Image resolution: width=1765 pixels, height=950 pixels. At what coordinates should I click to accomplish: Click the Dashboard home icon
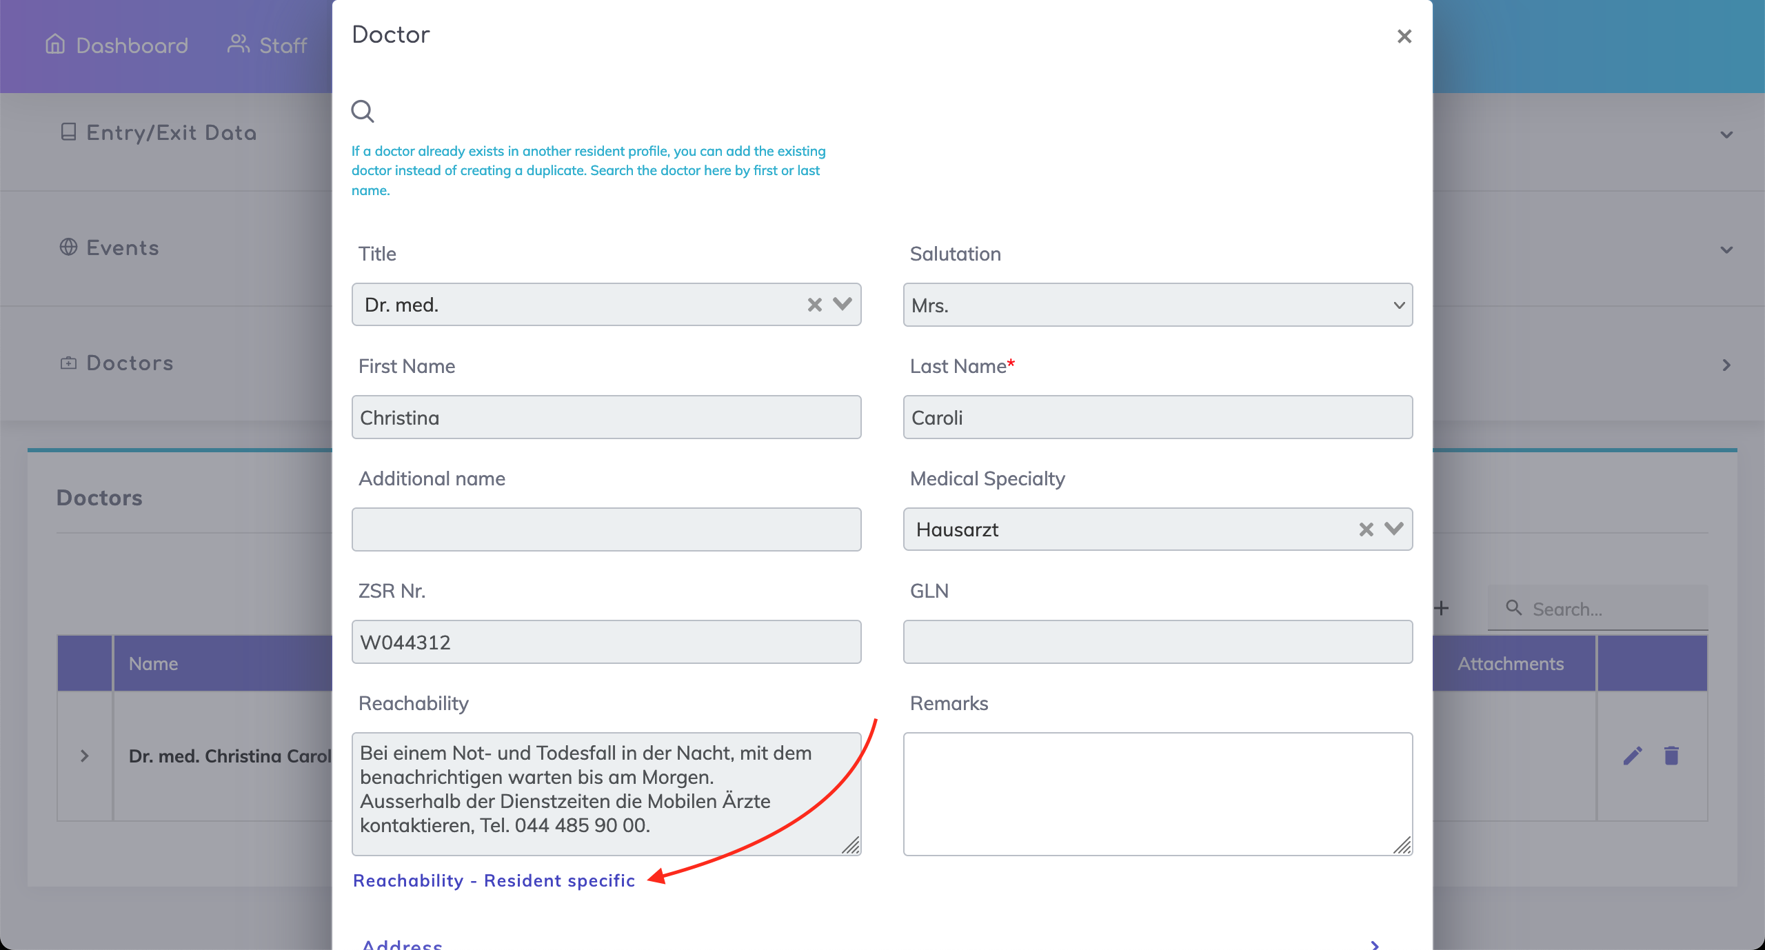point(55,45)
